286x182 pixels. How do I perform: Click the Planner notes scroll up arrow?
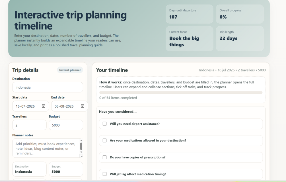(x=81, y=141)
